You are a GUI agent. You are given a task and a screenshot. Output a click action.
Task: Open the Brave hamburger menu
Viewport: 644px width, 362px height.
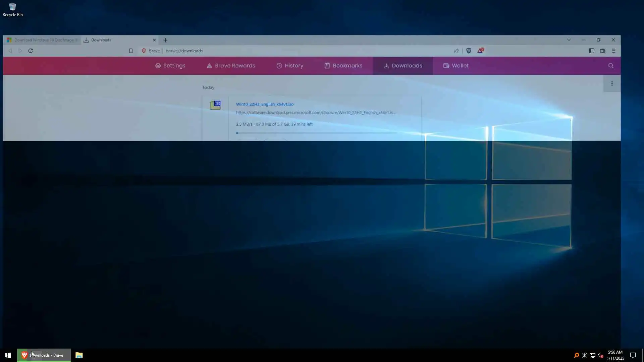pyautogui.click(x=614, y=51)
